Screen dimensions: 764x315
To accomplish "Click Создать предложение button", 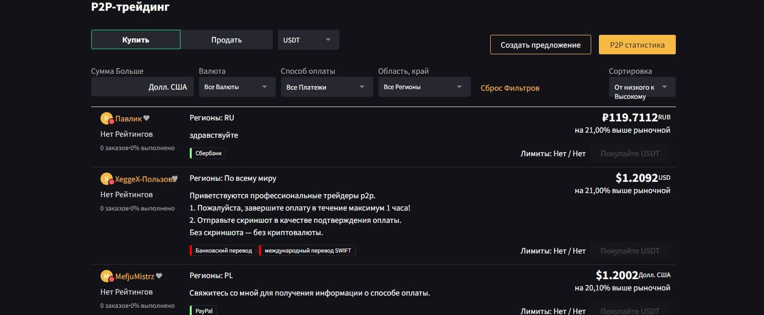I will point(540,45).
